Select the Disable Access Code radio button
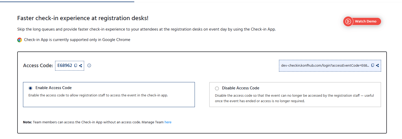 (x=217, y=88)
